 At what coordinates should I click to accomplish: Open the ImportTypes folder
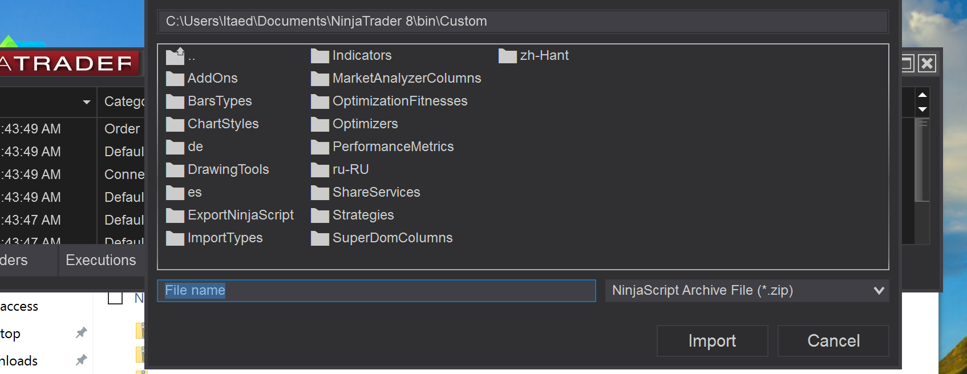215,238
